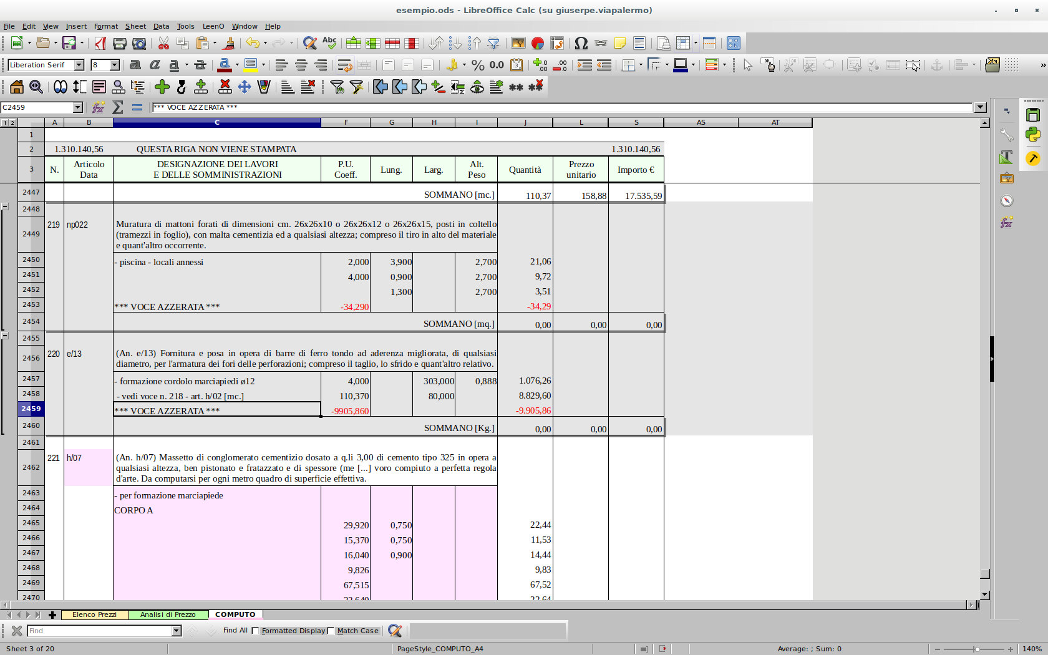Add a new sheet with plus button
The width and height of the screenshot is (1048, 655).
click(x=52, y=615)
